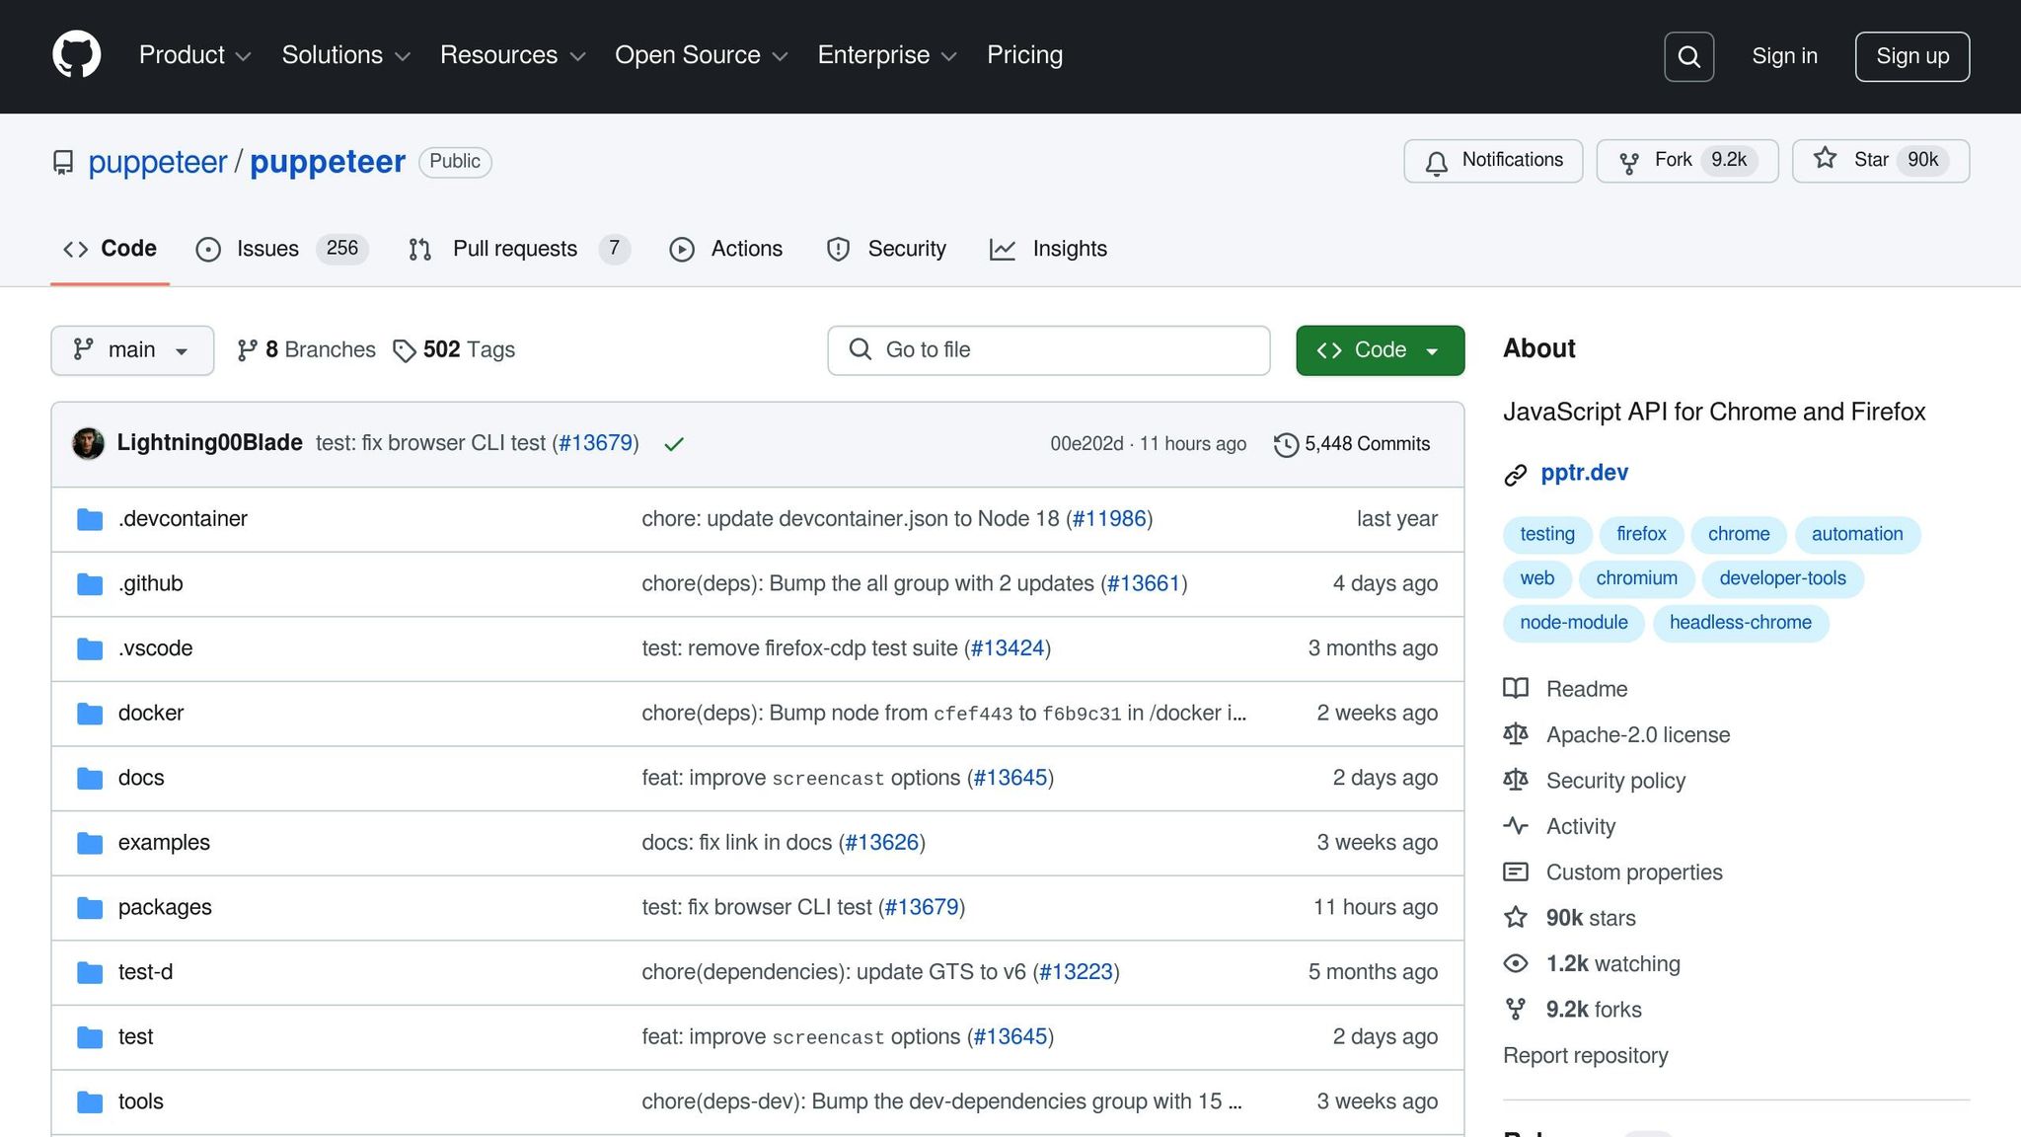This screenshot has width=2021, height=1137.
Task: Click the green check status icon
Action: tap(674, 445)
